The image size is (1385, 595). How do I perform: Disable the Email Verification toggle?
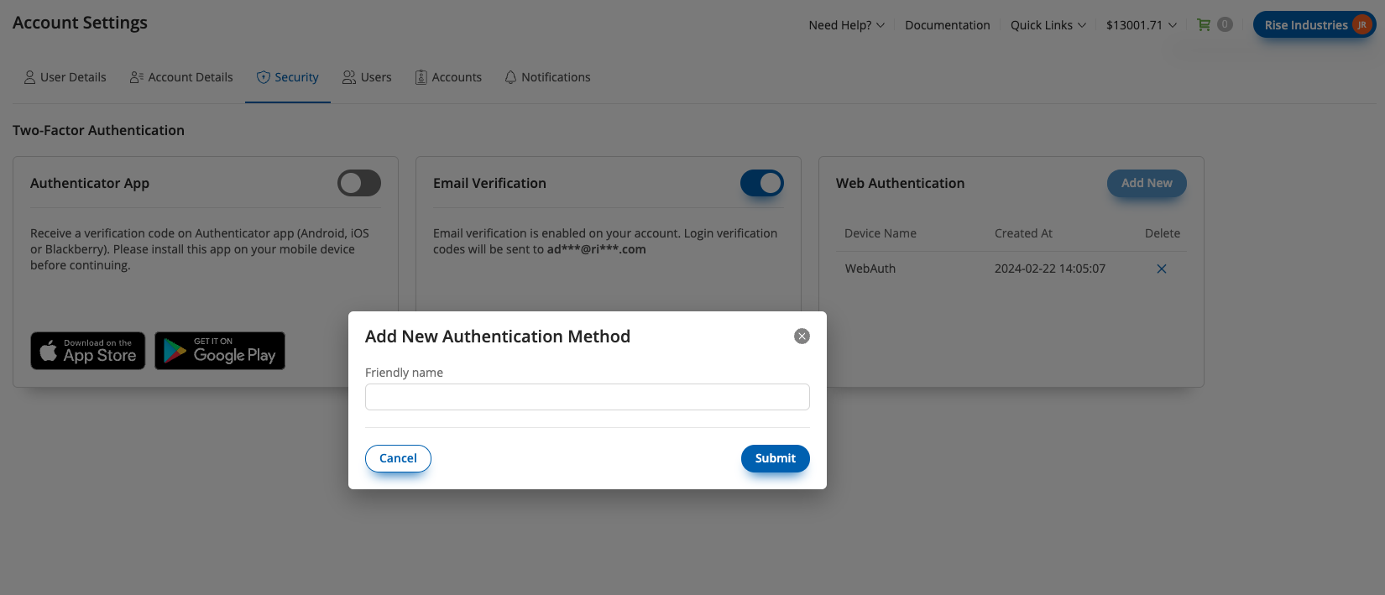[x=761, y=183]
